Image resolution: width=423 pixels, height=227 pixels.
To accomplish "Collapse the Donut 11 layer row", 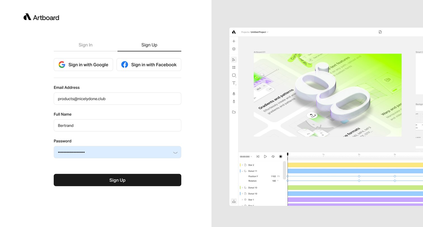I will [242, 171].
